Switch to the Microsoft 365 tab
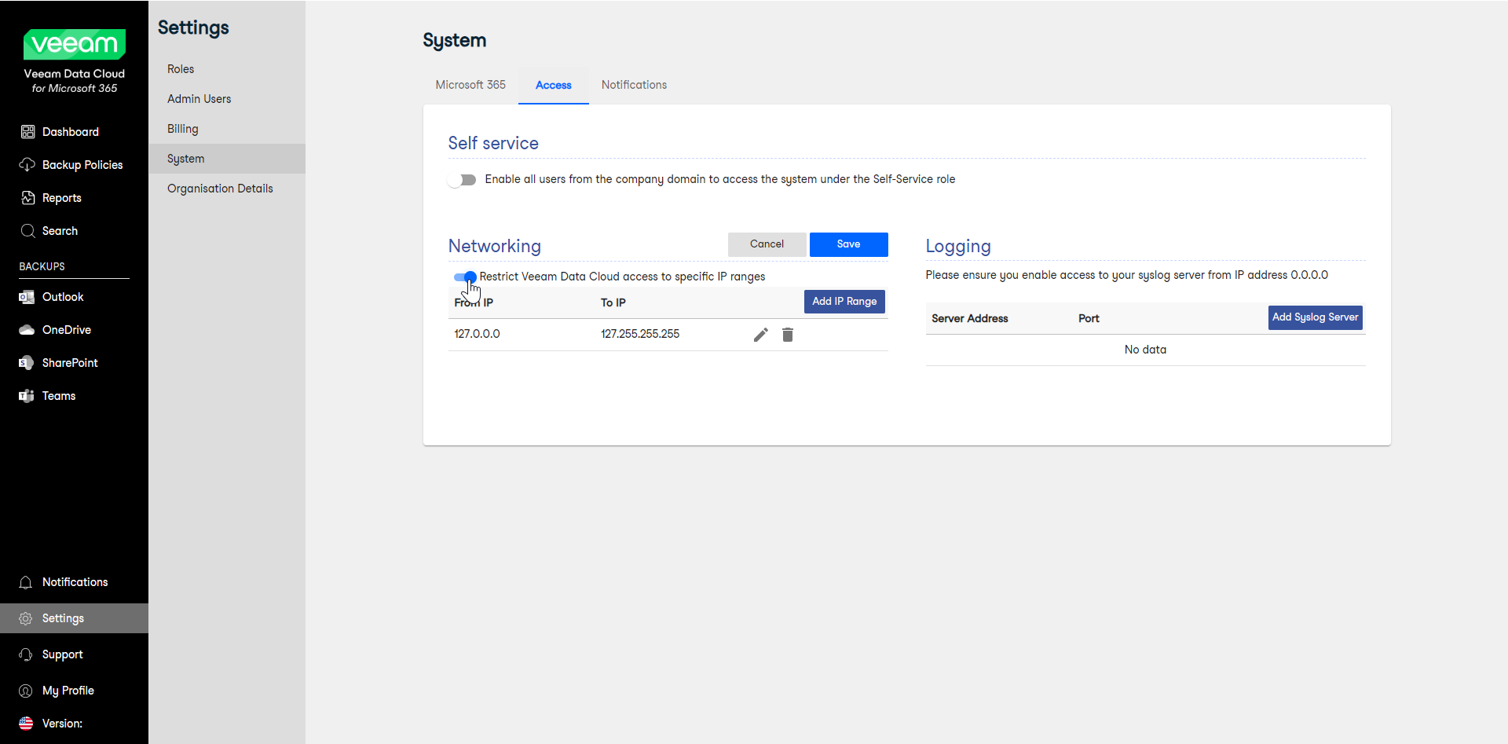This screenshot has width=1508, height=744. pyautogui.click(x=470, y=85)
